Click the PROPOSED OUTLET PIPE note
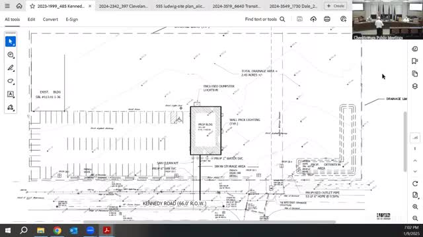 click(323, 195)
